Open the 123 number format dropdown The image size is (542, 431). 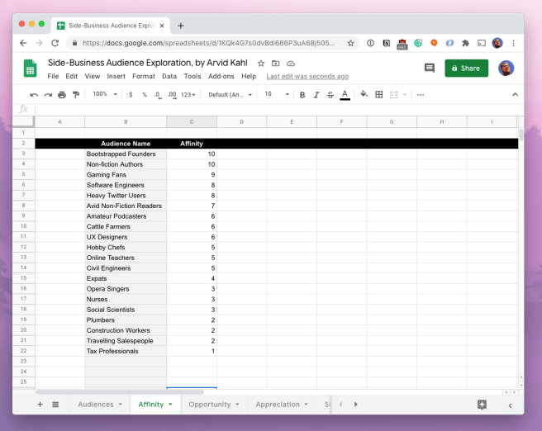(188, 95)
